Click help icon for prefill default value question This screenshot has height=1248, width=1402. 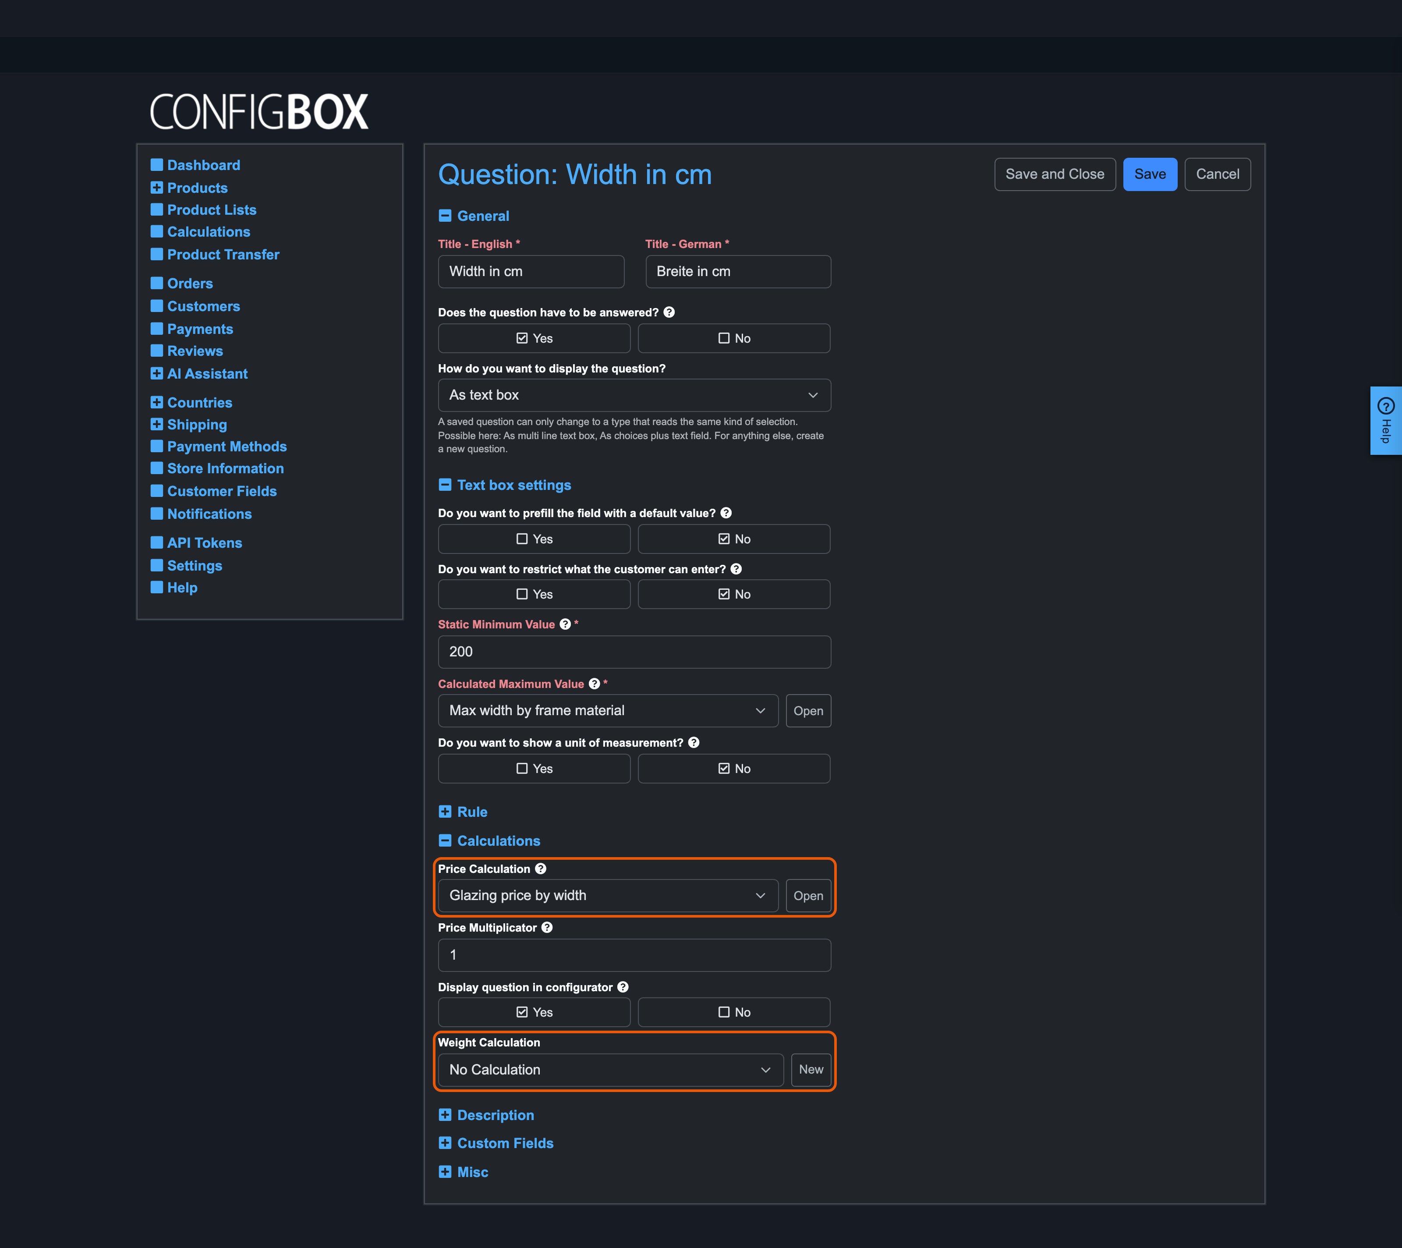[x=726, y=513]
